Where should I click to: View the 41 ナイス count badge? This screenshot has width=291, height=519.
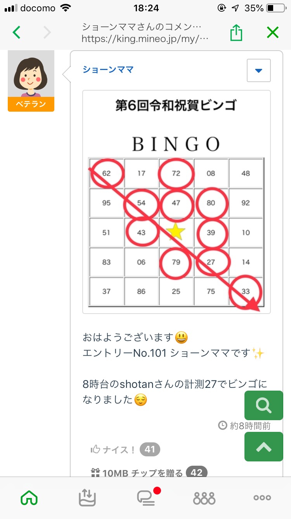coord(150,450)
